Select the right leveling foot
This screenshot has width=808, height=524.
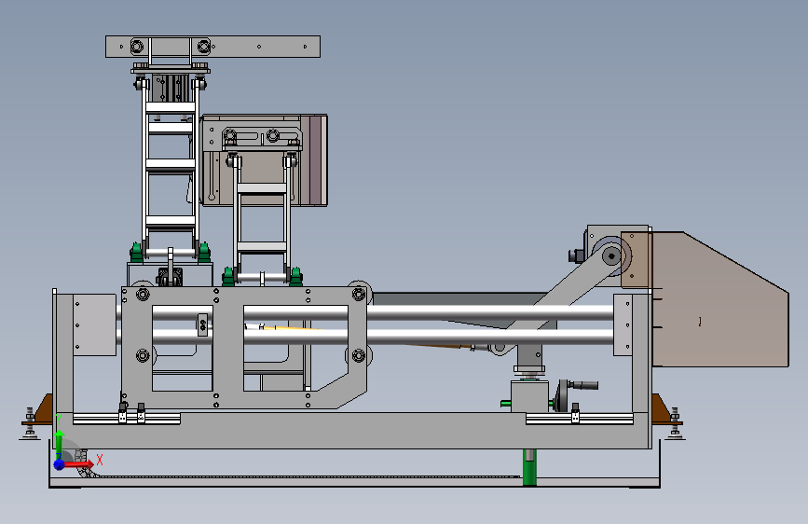pyautogui.click(x=675, y=425)
